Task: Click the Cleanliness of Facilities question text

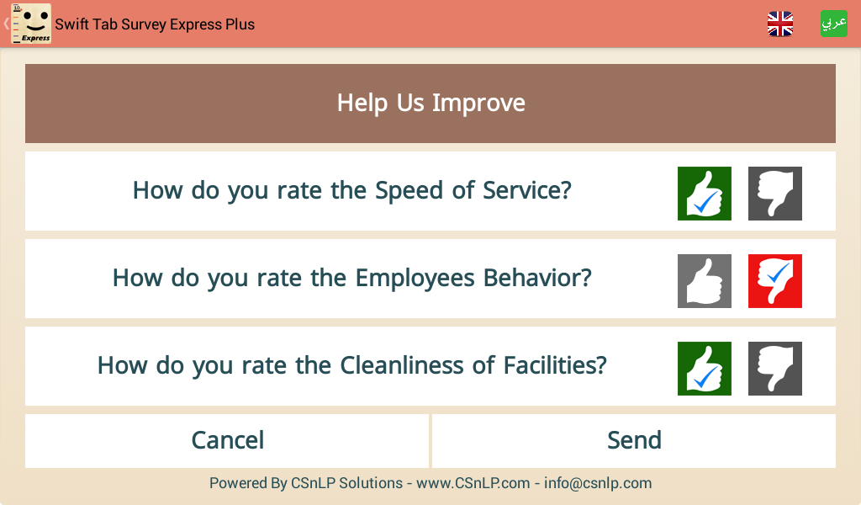Action: tap(352, 365)
